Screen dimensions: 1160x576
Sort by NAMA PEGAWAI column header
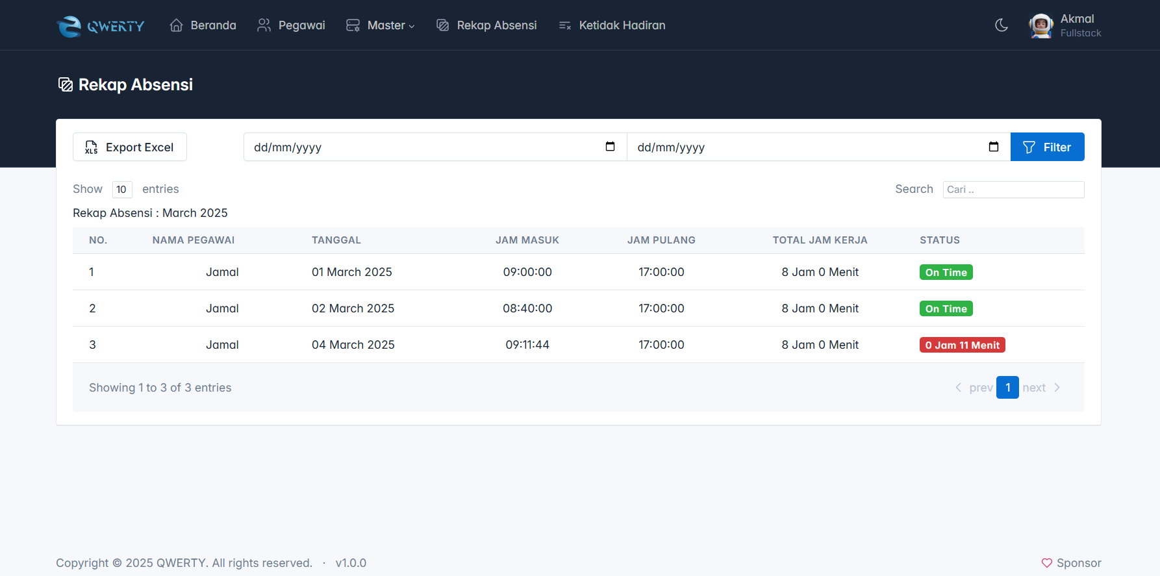point(194,240)
